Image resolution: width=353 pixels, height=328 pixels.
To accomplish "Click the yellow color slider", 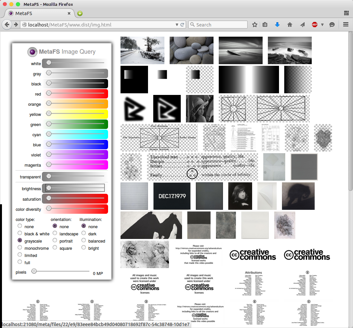I will (x=75, y=114).
